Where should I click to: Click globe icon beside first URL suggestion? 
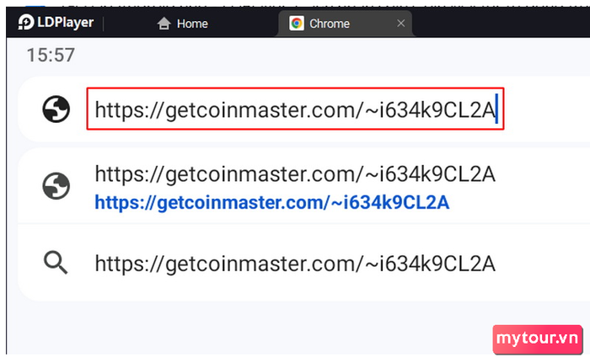click(x=56, y=186)
